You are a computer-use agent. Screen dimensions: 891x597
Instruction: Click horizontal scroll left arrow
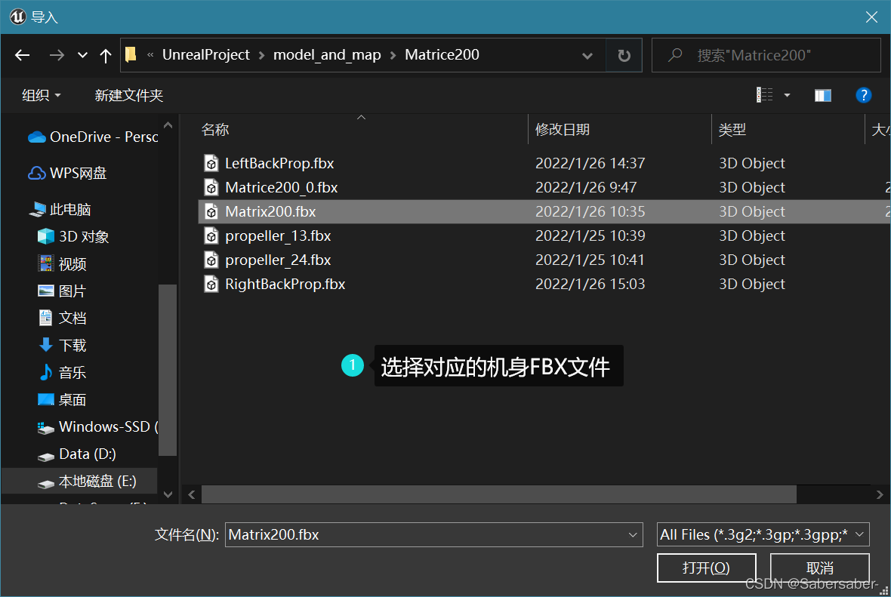(192, 495)
